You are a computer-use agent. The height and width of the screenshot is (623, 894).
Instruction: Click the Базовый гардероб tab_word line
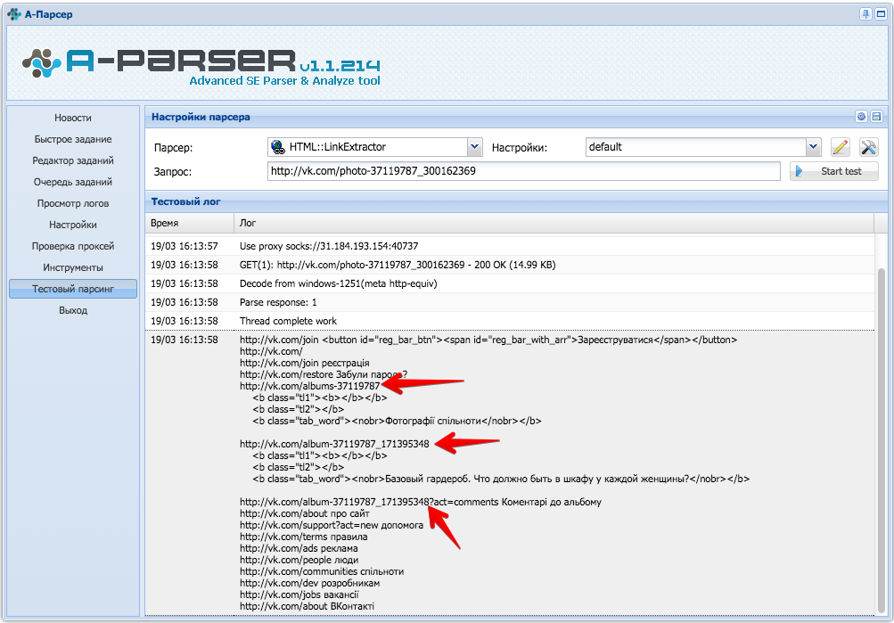pyautogui.click(x=501, y=479)
